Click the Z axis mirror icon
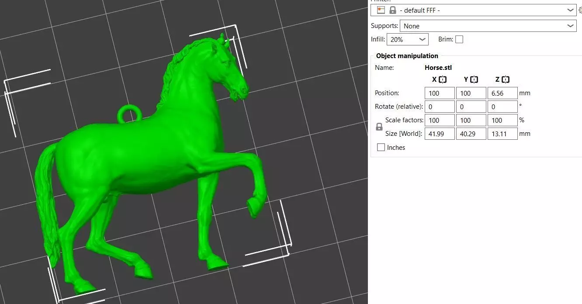This screenshot has width=582, height=304. [506, 79]
